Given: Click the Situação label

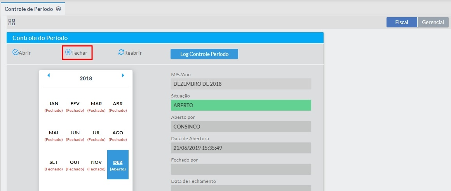Looking at the screenshot, I should 180,96.
